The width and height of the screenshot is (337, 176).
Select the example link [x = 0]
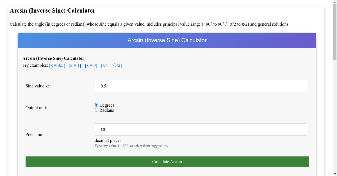click(91, 65)
